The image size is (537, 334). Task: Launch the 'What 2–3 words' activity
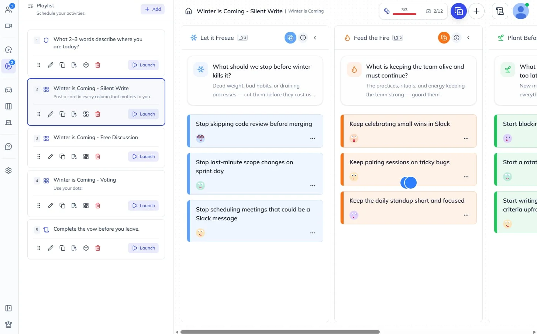coord(144,65)
